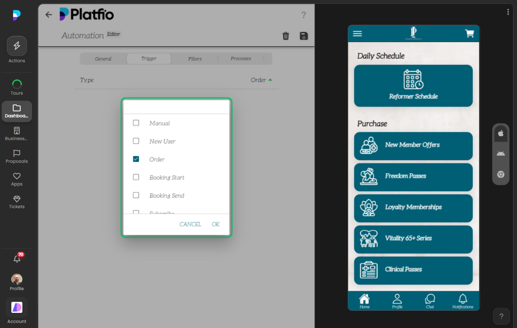Open the shopping cart in preview

point(469,34)
